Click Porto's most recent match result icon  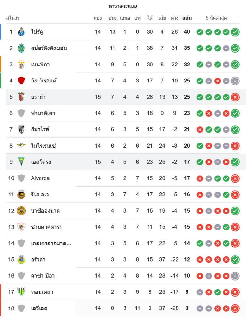pyautogui.click(x=235, y=32)
